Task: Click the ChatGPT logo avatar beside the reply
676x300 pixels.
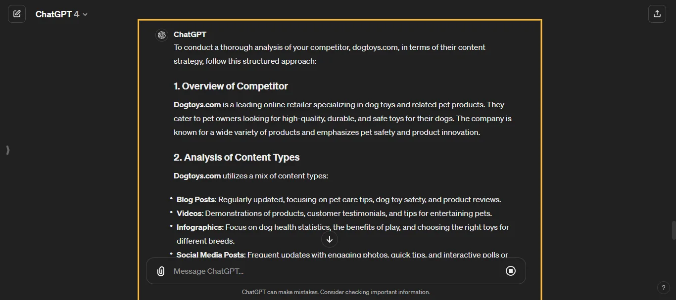Action: coord(162,35)
